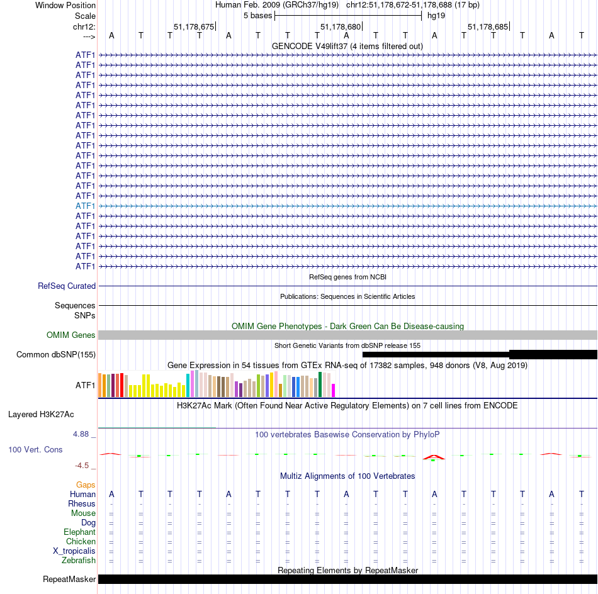Viewport: 598px width, 594px height.
Task: Click the Sequences track label
Action: 75,305
